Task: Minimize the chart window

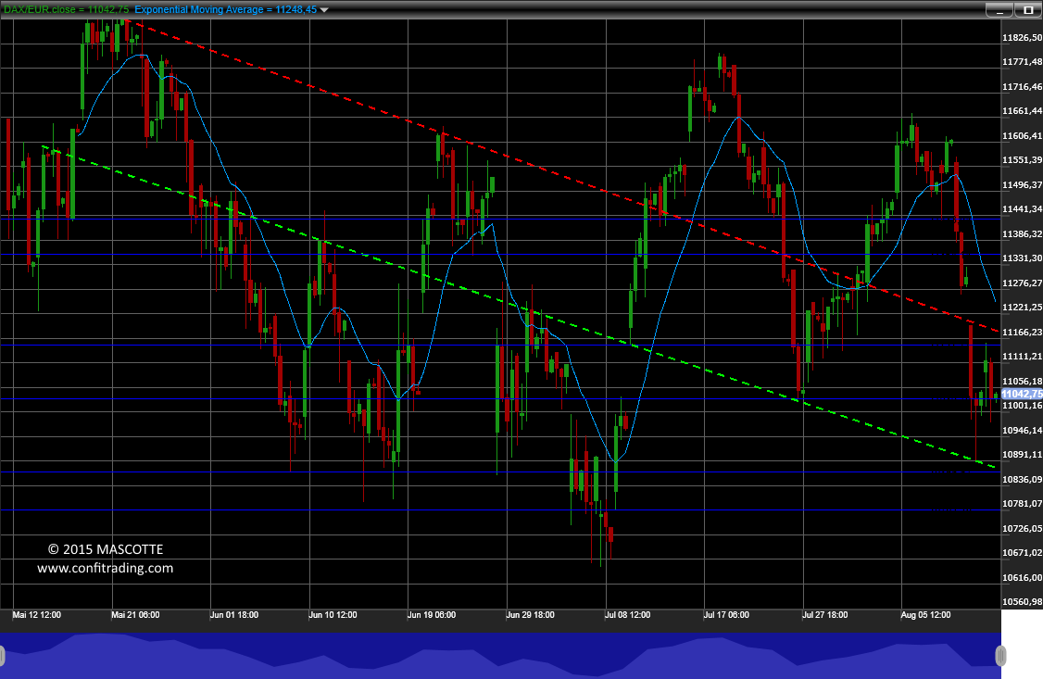Action: click(x=999, y=10)
